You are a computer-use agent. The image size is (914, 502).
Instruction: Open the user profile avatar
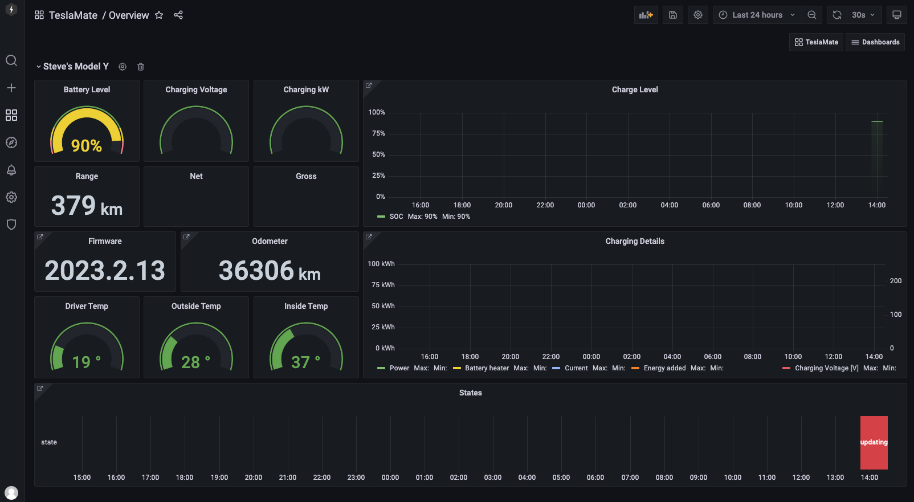(x=11, y=493)
